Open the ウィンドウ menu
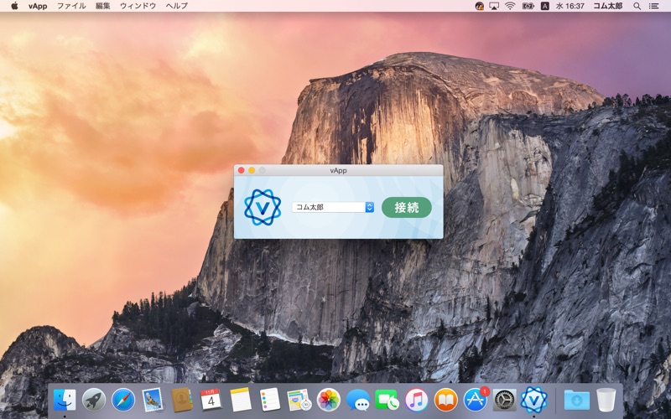Image resolution: width=671 pixels, height=419 pixels. point(138,6)
